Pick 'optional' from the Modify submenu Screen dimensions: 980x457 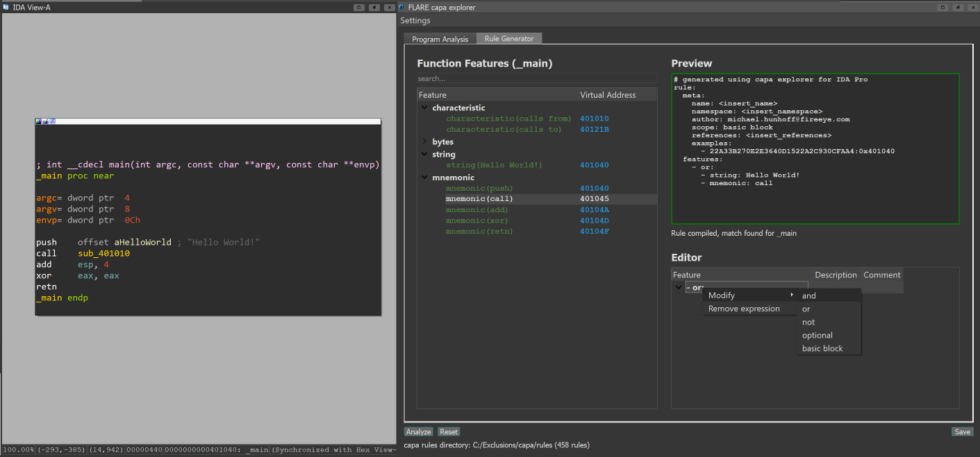817,336
